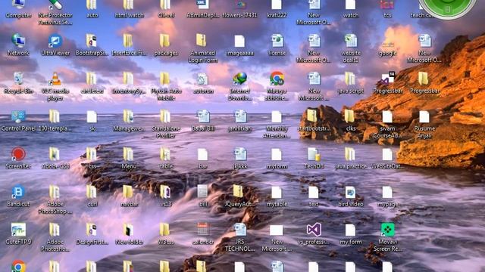Launch CuteFTP 9 from the desktop
The image size is (485, 272).
[x=18, y=230]
